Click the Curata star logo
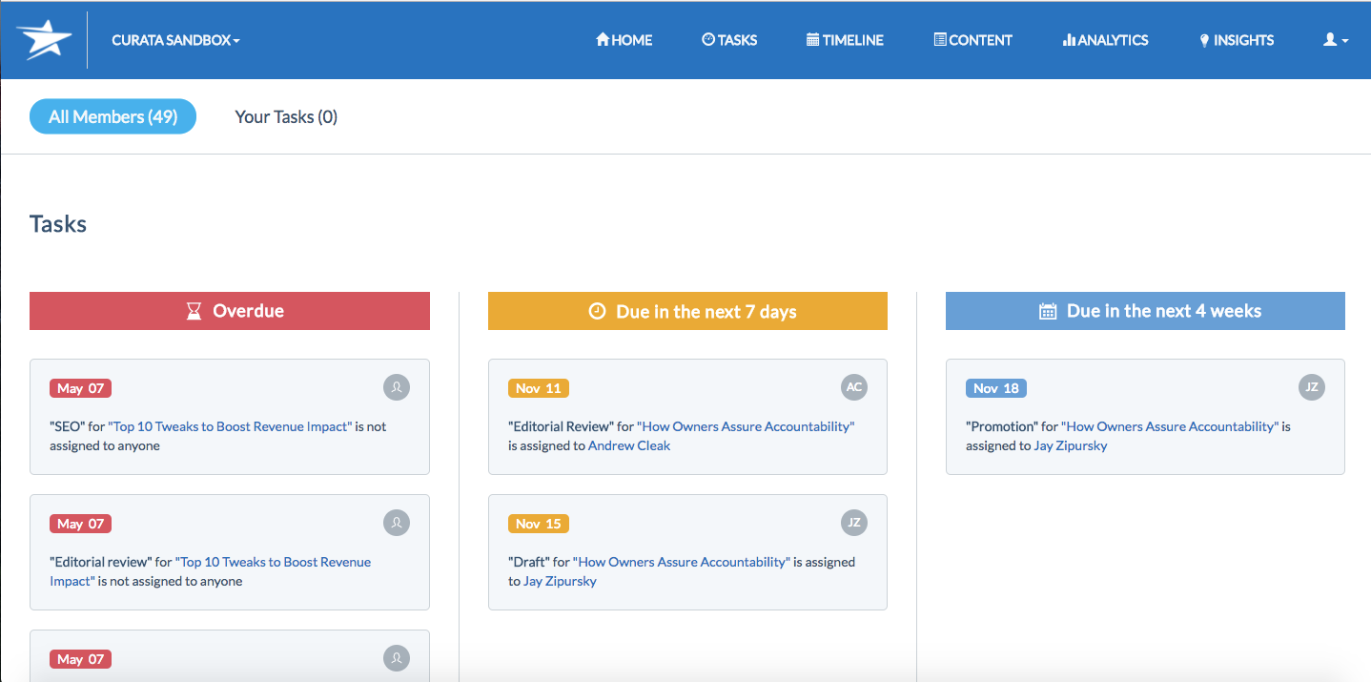 (44, 40)
